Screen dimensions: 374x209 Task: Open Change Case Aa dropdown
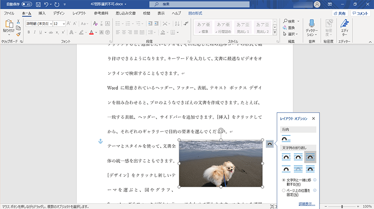[84, 23]
